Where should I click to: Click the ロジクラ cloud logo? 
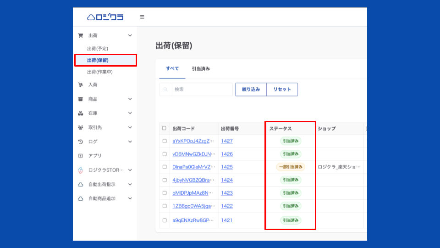105,17
